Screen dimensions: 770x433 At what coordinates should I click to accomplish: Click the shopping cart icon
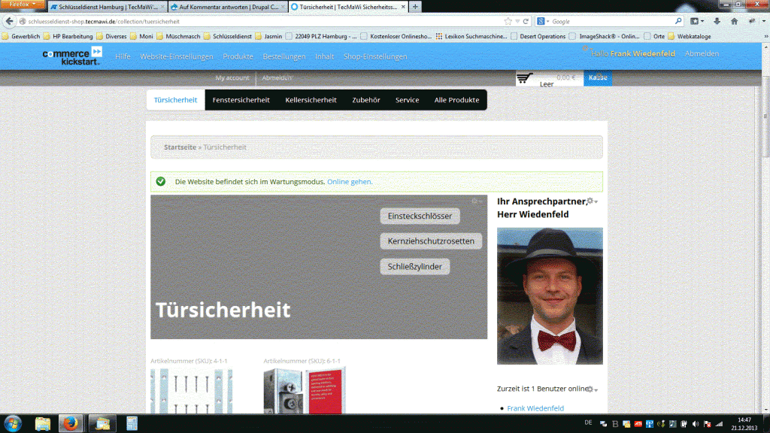pos(525,77)
